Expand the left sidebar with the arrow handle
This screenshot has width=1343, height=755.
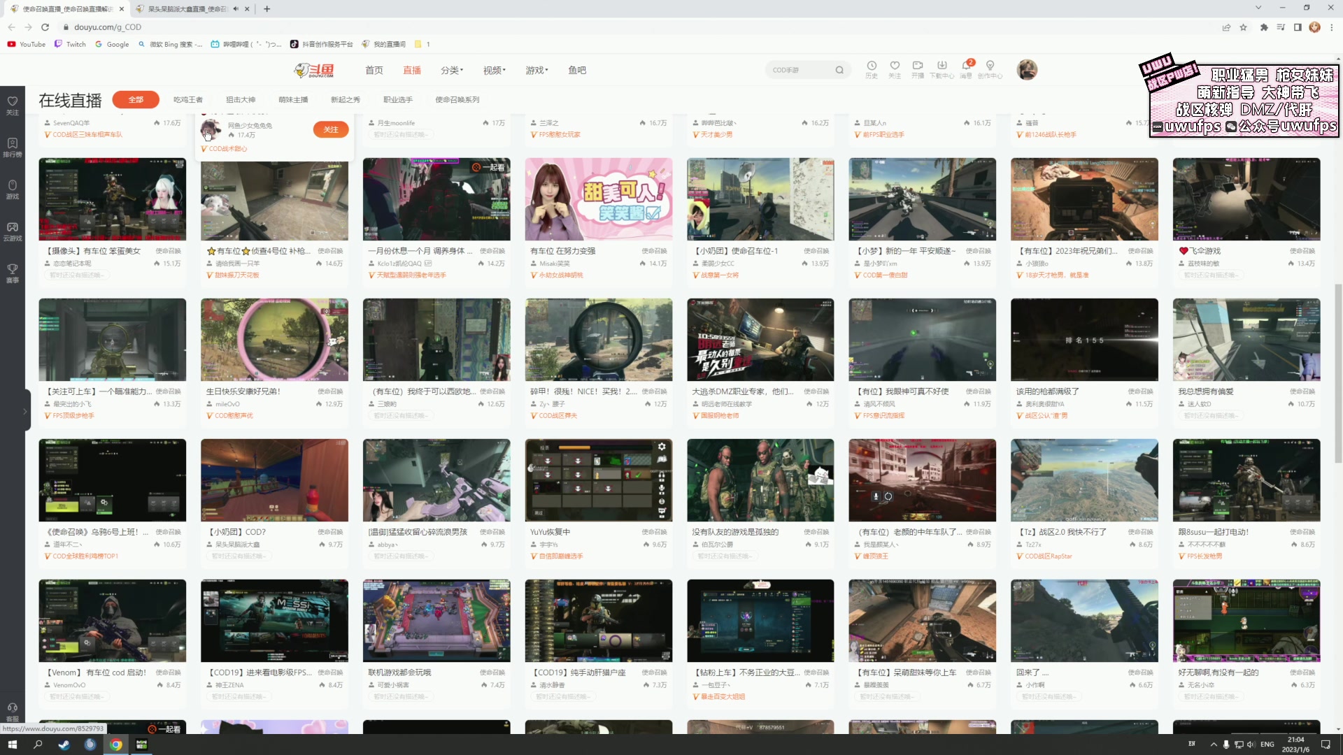coord(25,412)
